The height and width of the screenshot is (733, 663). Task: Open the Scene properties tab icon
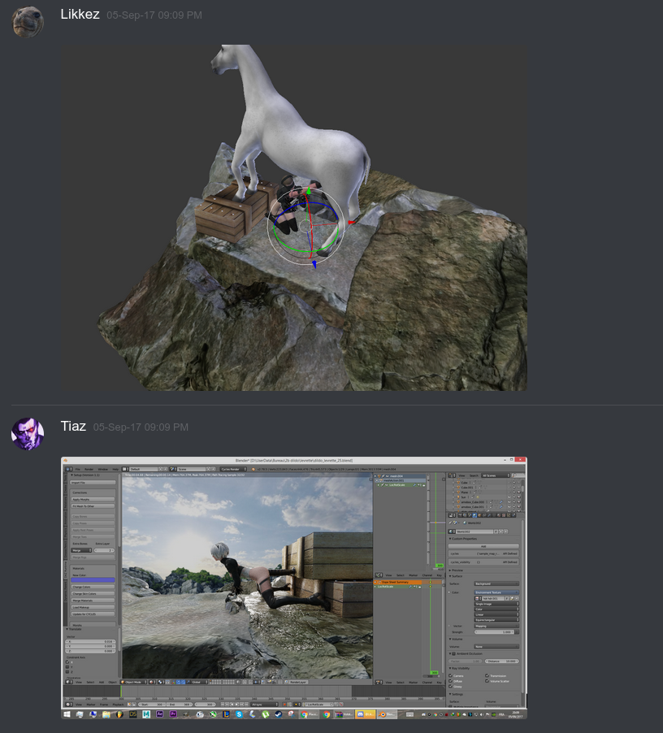pos(469,515)
